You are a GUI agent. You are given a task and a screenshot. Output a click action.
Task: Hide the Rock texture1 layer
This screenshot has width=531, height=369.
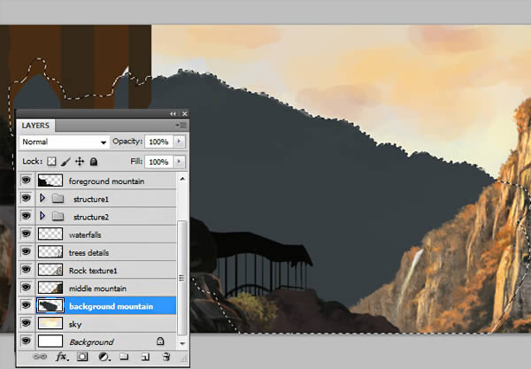tap(26, 270)
